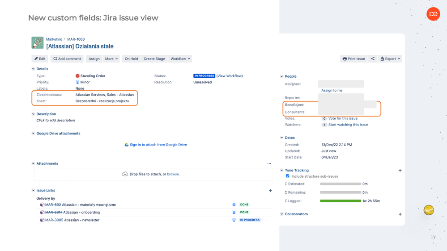Click Vote for this issue link
This screenshot has width=447, height=251.
point(343,118)
